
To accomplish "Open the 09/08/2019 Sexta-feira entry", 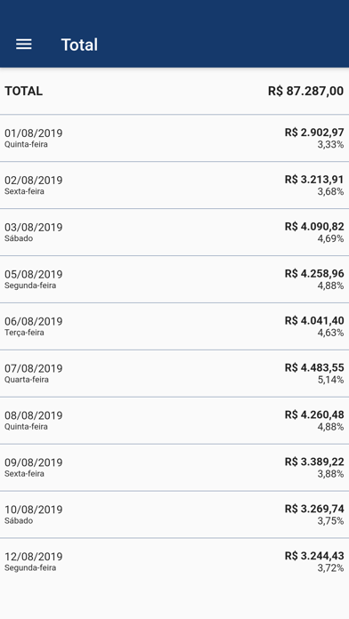I will click(x=174, y=467).
